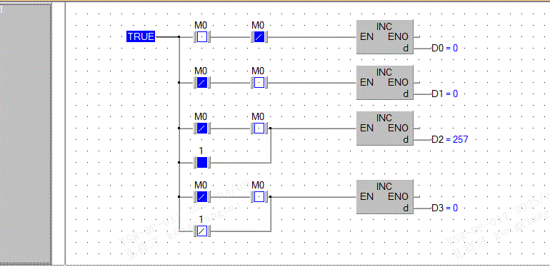
Task: Select second M0 contact in fourth rung
Action: 259,197
